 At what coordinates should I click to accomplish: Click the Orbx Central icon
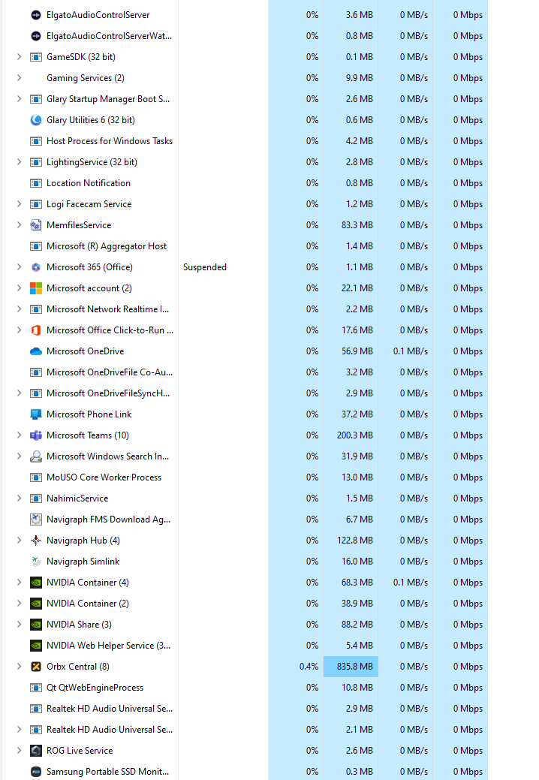(x=36, y=666)
